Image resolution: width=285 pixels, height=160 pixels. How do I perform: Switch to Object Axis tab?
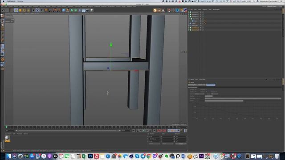point(202,85)
